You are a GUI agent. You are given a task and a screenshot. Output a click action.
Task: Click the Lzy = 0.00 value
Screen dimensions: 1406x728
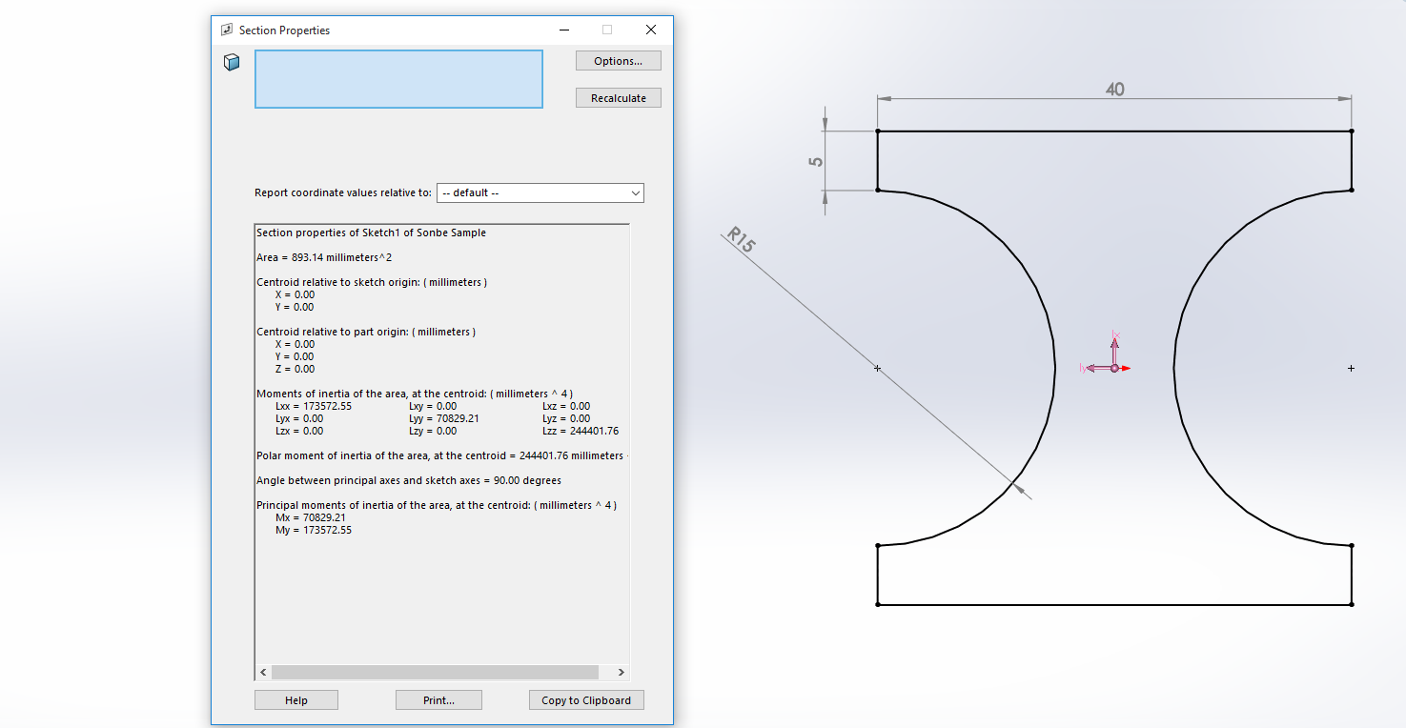433,431
